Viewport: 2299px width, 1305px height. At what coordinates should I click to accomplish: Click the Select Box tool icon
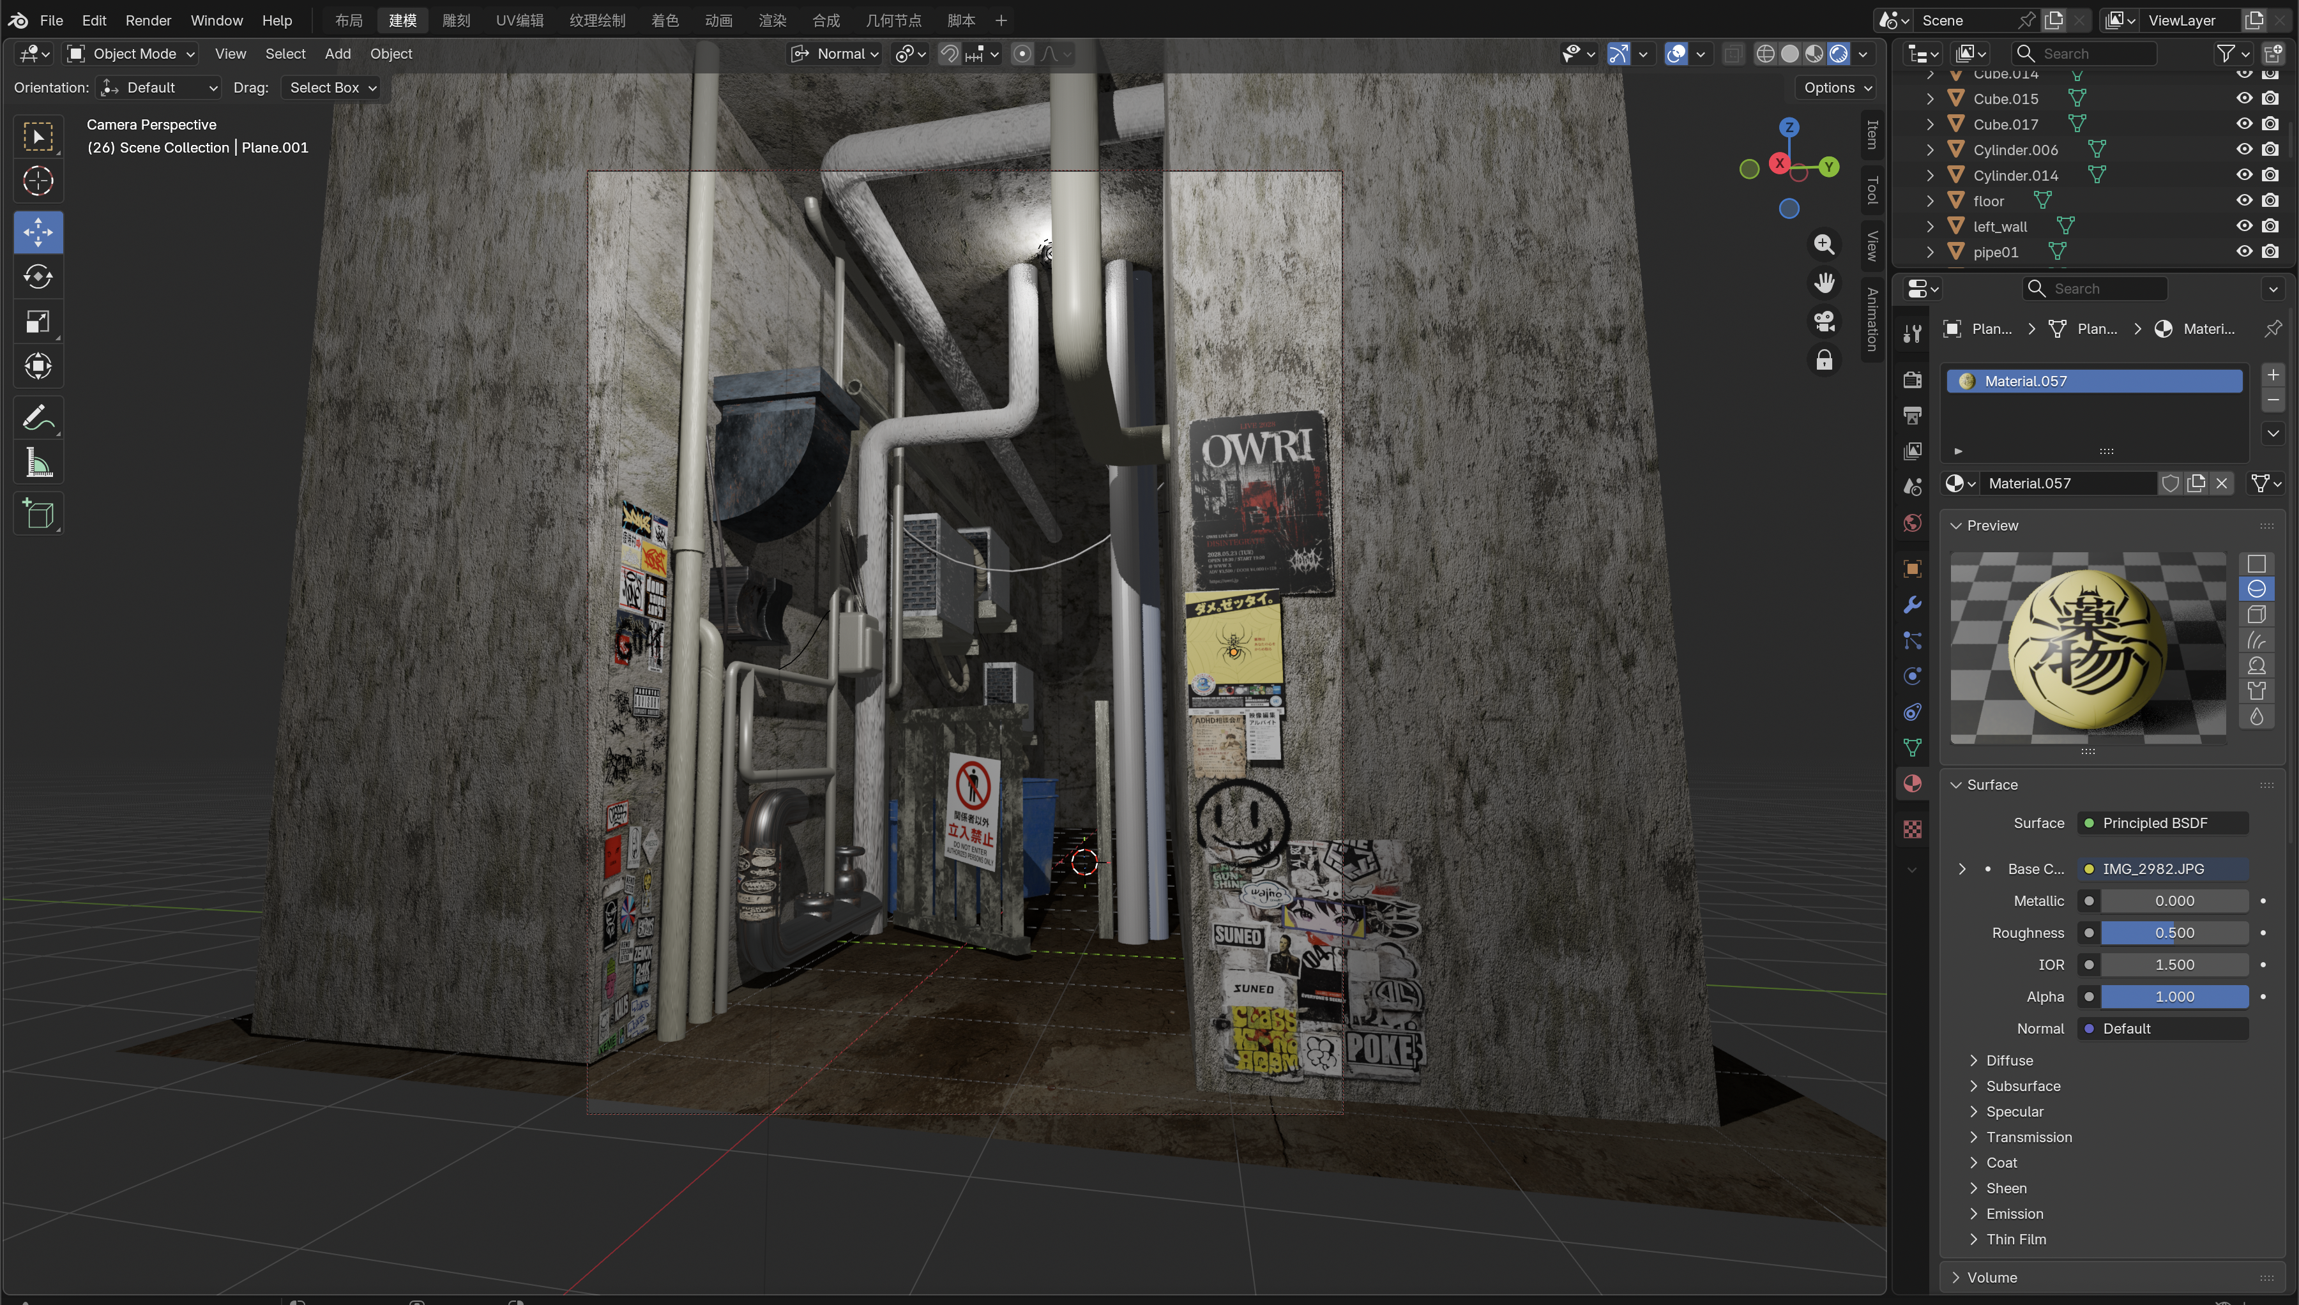click(38, 136)
